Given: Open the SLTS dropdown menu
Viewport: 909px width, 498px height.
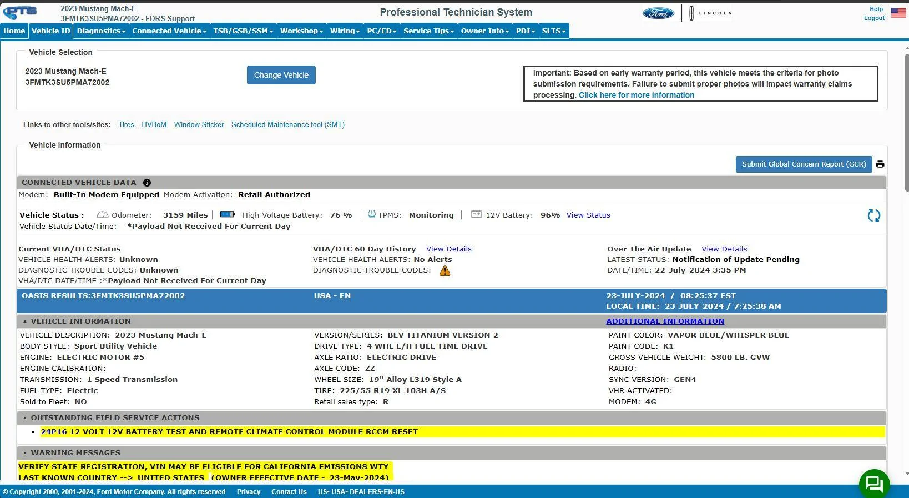Looking at the screenshot, I should tap(554, 31).
